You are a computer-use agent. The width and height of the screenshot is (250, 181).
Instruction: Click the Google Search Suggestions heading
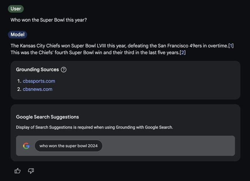(47, 117)
